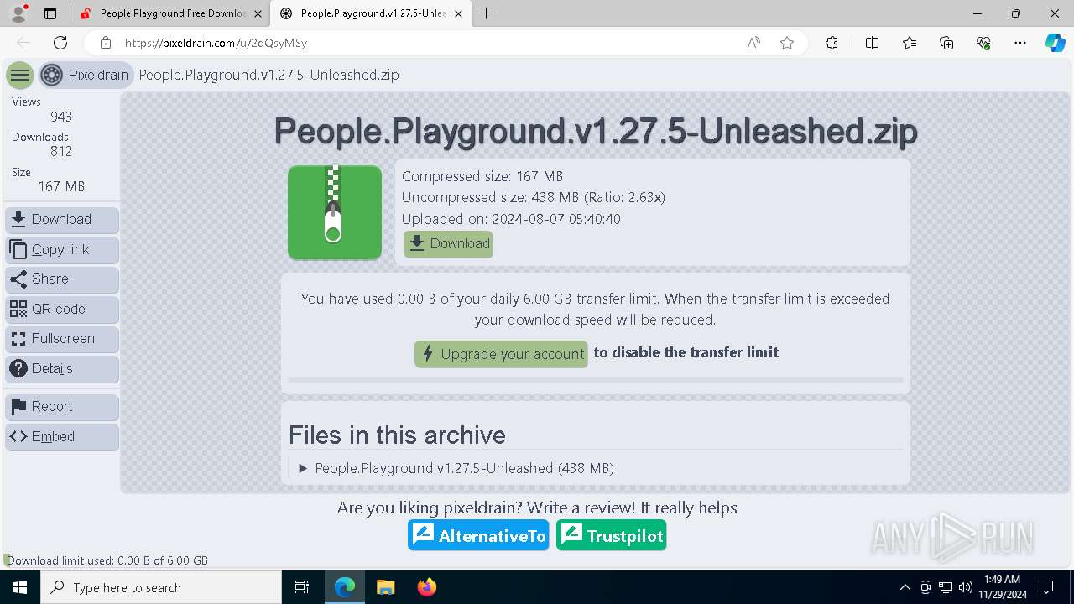Toggle Split screen icon
The image size is (1074, 604).
coord(872,43)
